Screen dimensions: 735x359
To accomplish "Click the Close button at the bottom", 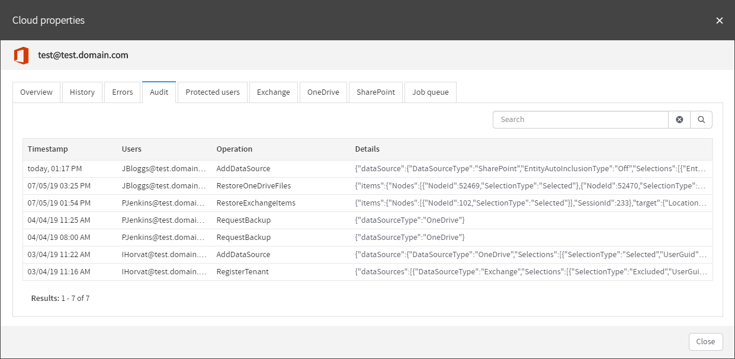I will tap(706, 342).
